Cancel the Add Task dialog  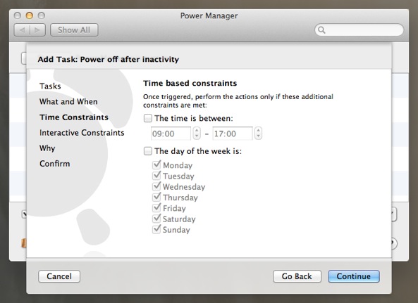(x=59, y=276)
